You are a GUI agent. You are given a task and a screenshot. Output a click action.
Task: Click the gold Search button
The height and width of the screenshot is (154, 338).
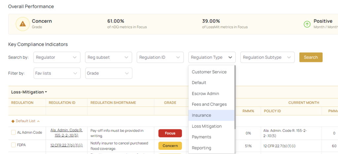[x=311, y=57]
